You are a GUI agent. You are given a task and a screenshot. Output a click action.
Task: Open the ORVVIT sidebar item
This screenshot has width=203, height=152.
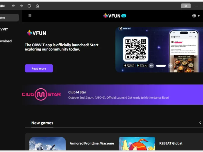click(x=4, y=29)
